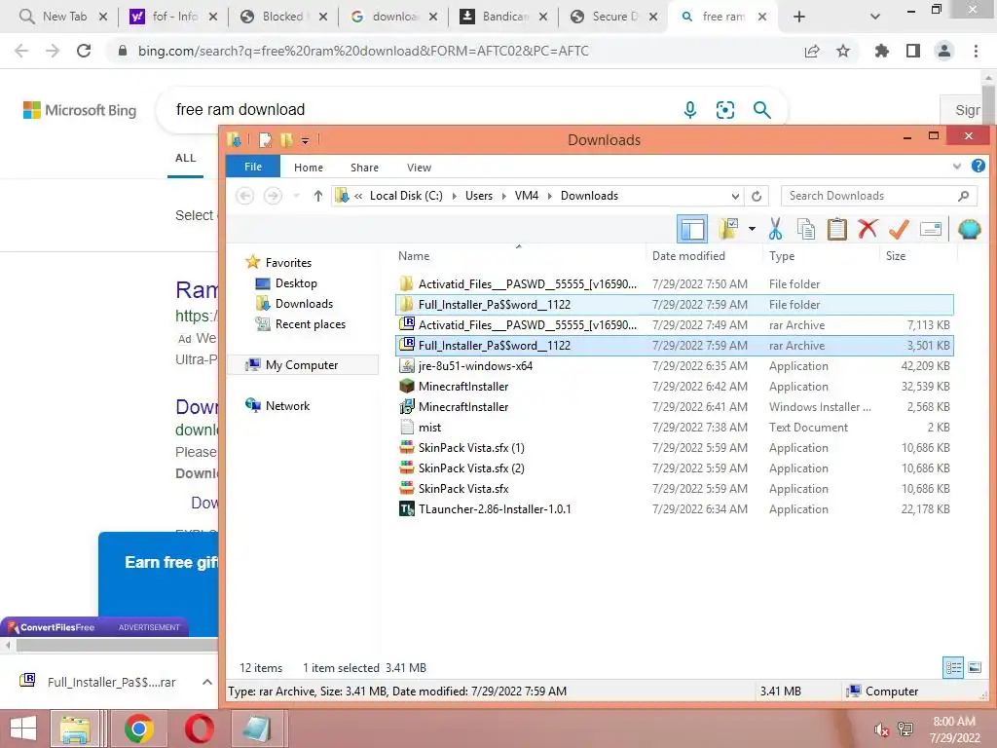
Task: Open the View ribbon tab
Action: [419, 168]
